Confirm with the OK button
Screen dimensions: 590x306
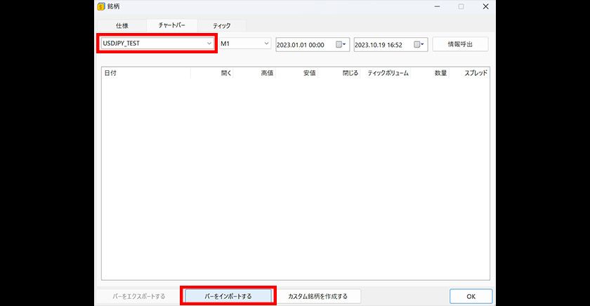(471, 296)
